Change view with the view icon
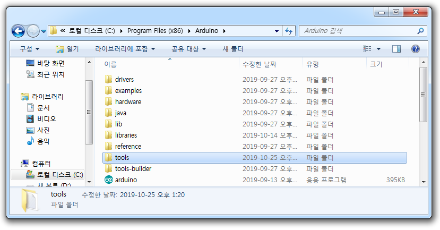 pos(367,49)
